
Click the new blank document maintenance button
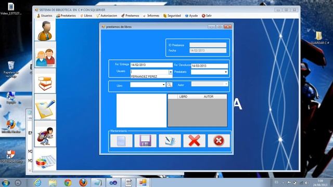[x=121, y=141]
